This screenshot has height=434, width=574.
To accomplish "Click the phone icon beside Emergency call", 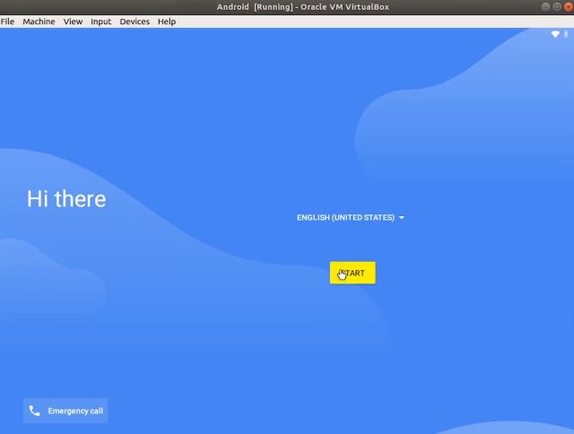I will (35, 411).
